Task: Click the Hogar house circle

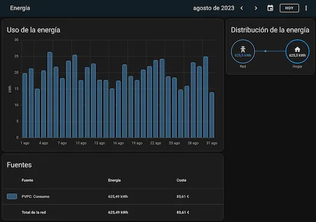Action: (x=297, y=51)
